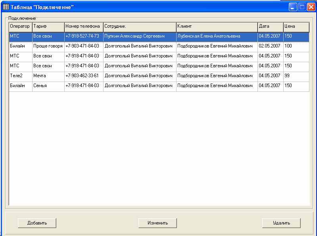The height and width of the screenshot is (236, 317).
Task: Select the Теле2 operator cell
Action: [x=21, y=77]
